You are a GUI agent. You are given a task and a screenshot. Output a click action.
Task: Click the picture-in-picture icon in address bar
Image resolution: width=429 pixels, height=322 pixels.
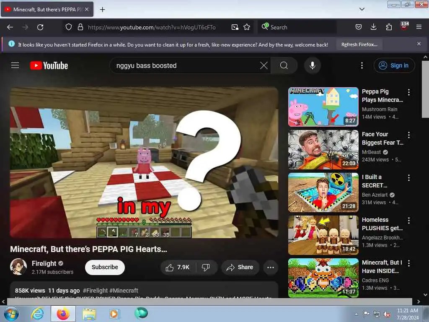tap(235, 27)
